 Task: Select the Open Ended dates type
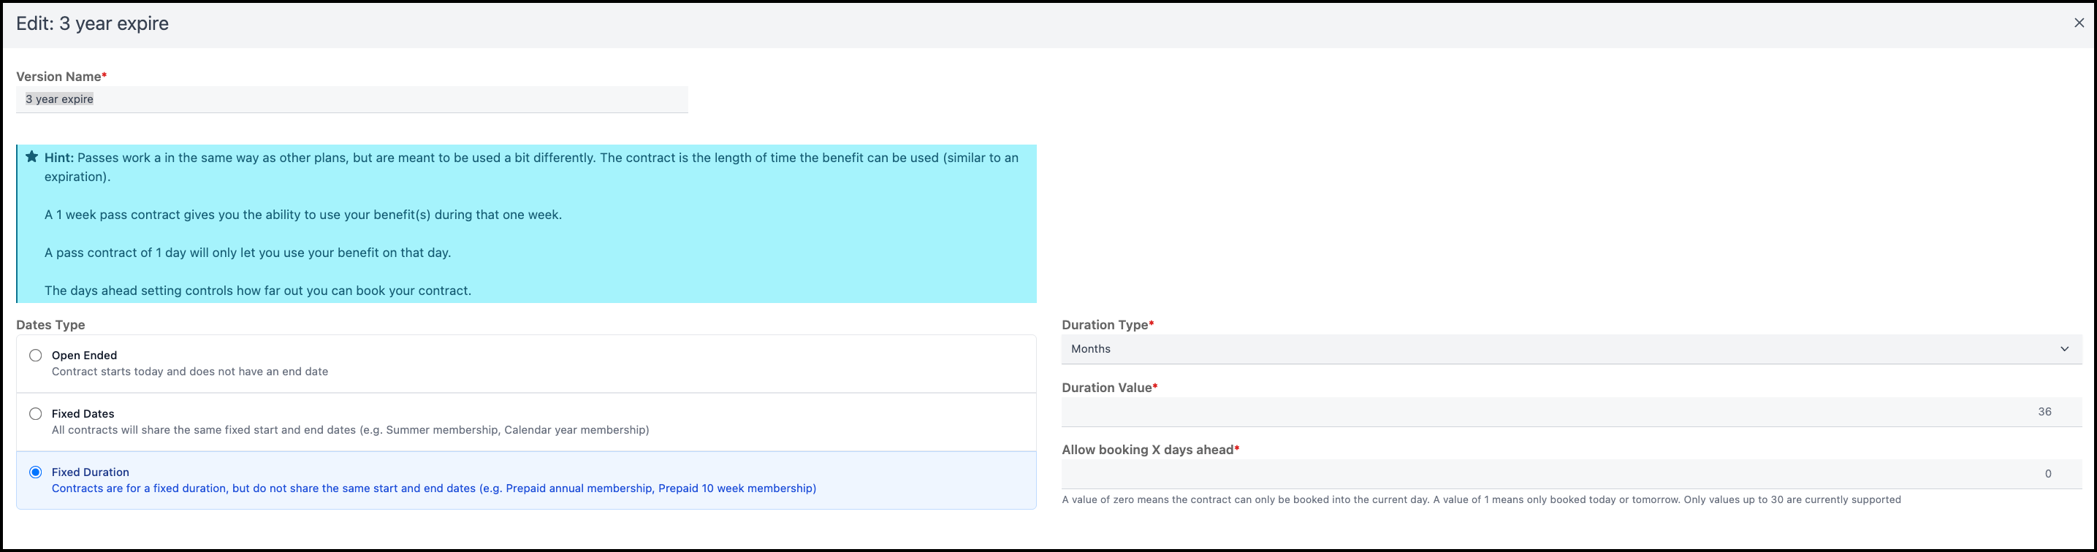pyautogui.click(x=36, y=356)
